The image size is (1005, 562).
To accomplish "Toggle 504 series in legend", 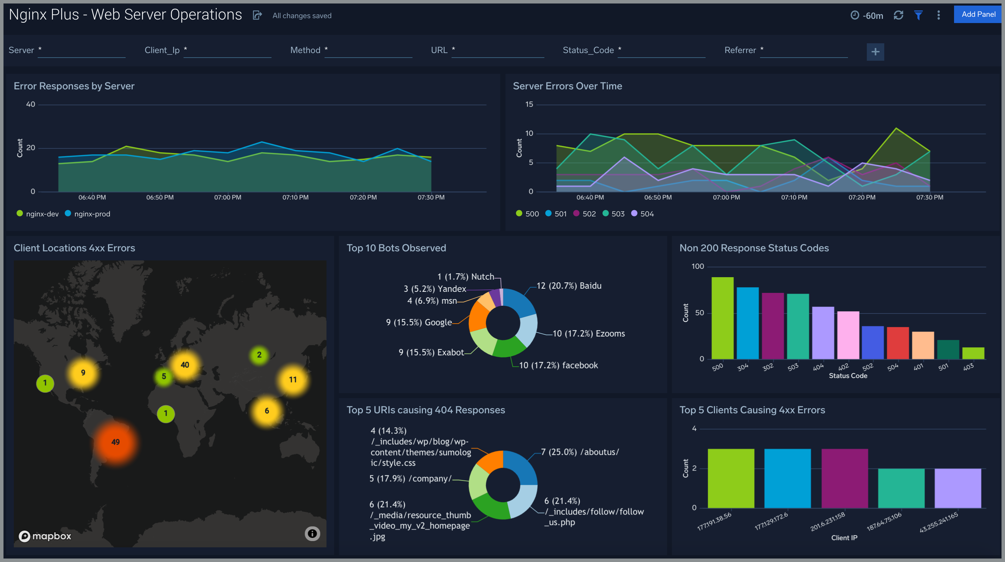I will click(x=647, y=214).
